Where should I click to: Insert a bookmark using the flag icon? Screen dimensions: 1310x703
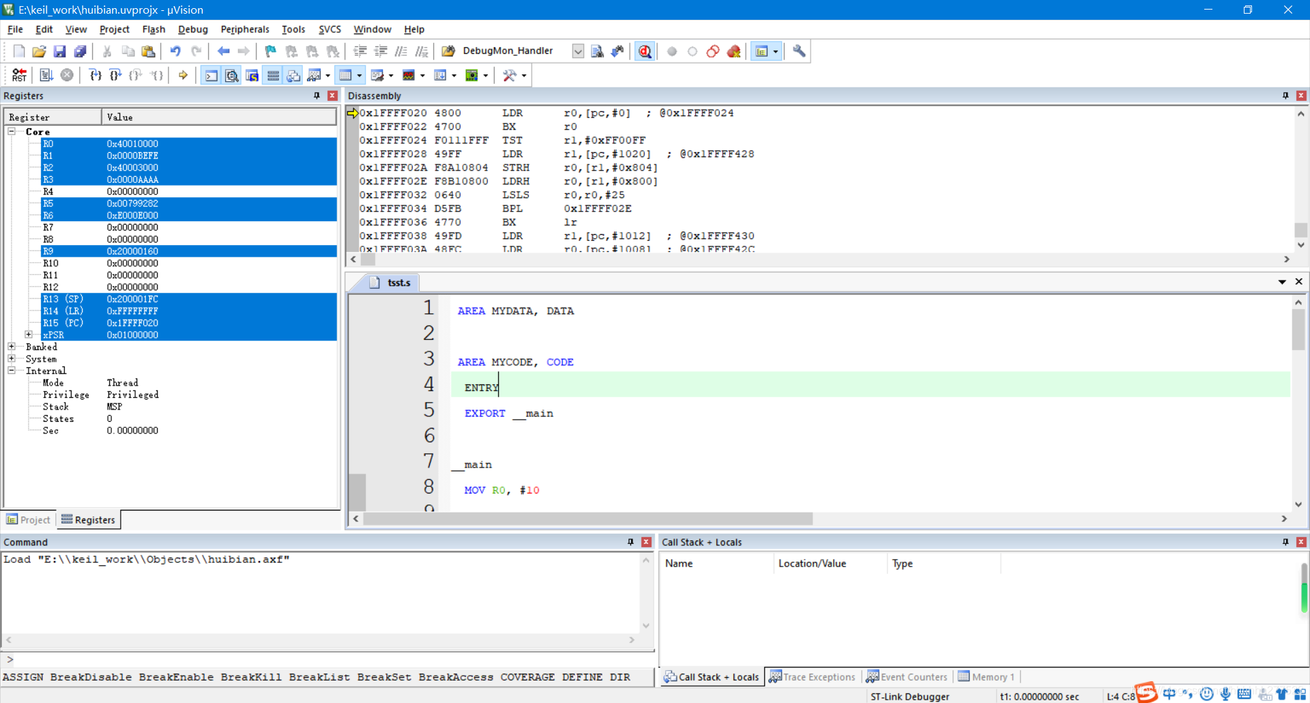[270, 51]
